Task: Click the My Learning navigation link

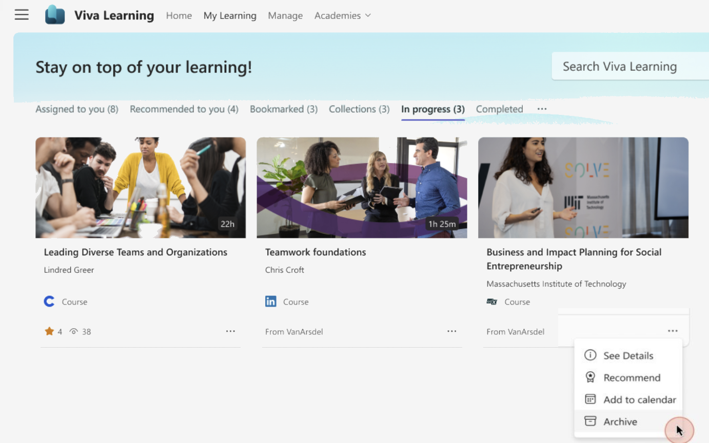Action: point(230,15)
